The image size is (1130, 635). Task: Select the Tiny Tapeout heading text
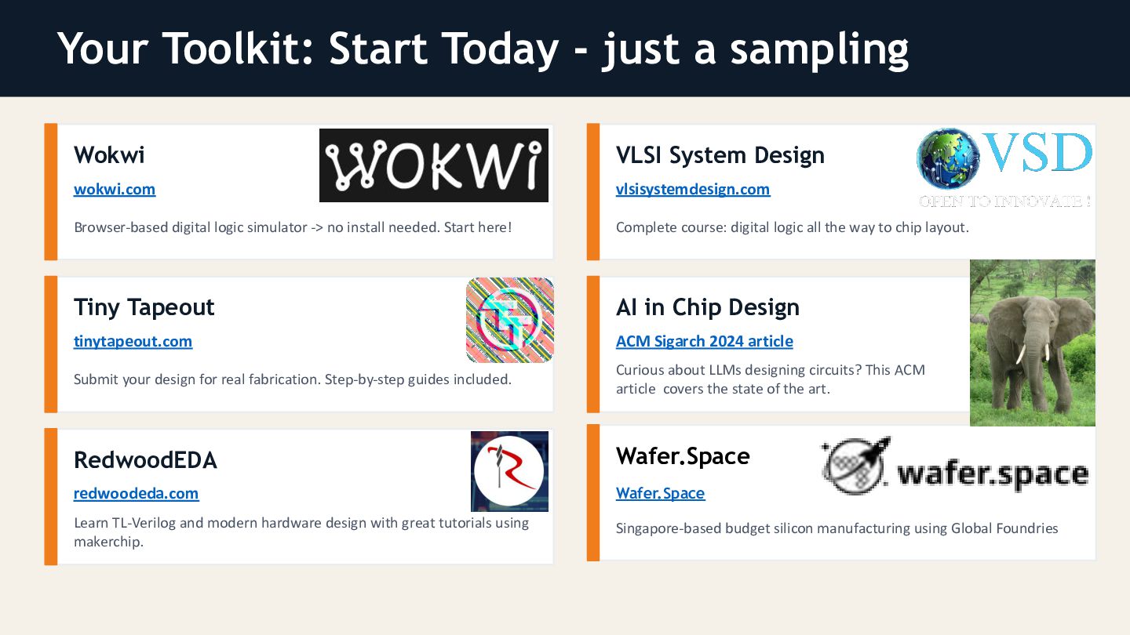click(144, 307)
